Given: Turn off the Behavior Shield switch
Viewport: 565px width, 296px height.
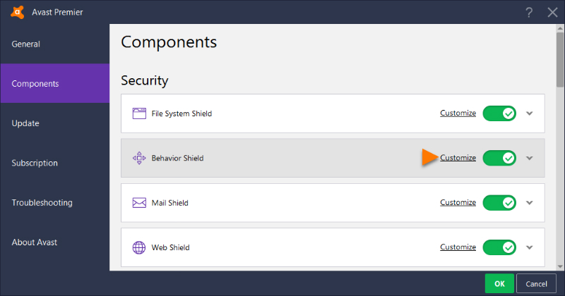Looking at the screenshot, I should click(x=499, y=158).
